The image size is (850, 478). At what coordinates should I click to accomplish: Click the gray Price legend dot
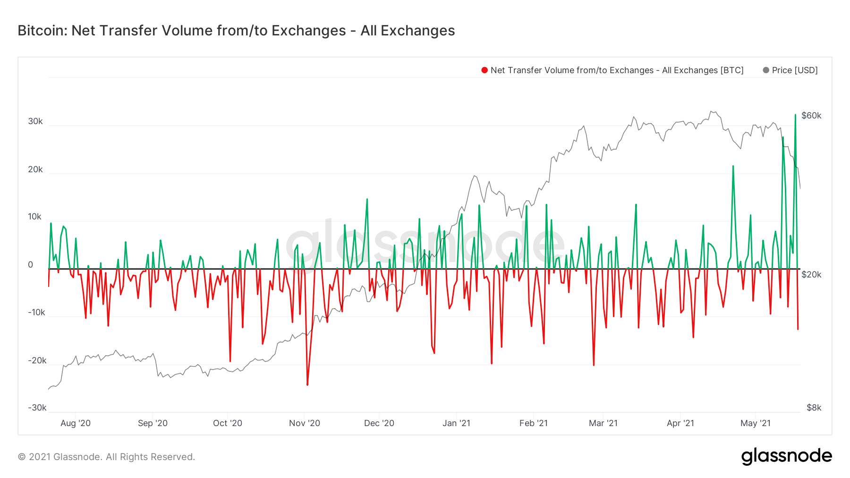click(766, 70)
